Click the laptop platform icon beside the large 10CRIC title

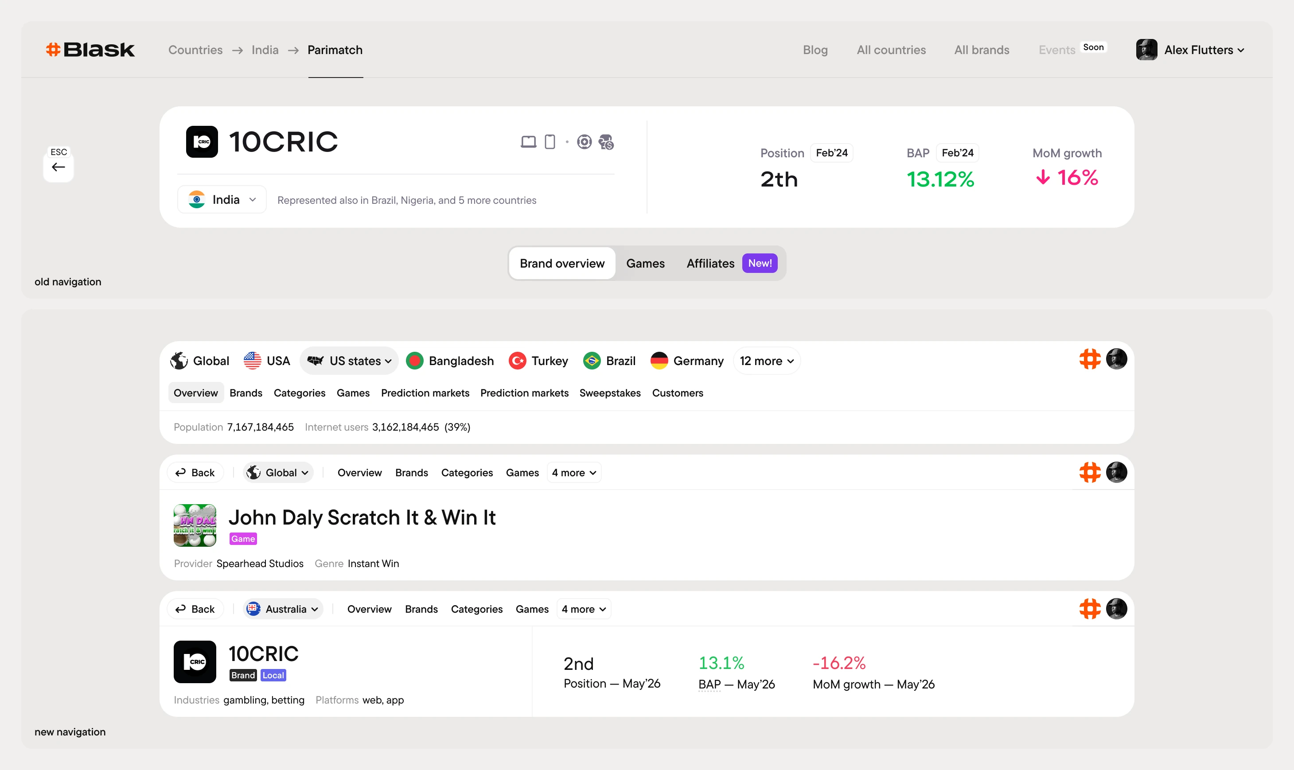(x=528, y=142)
